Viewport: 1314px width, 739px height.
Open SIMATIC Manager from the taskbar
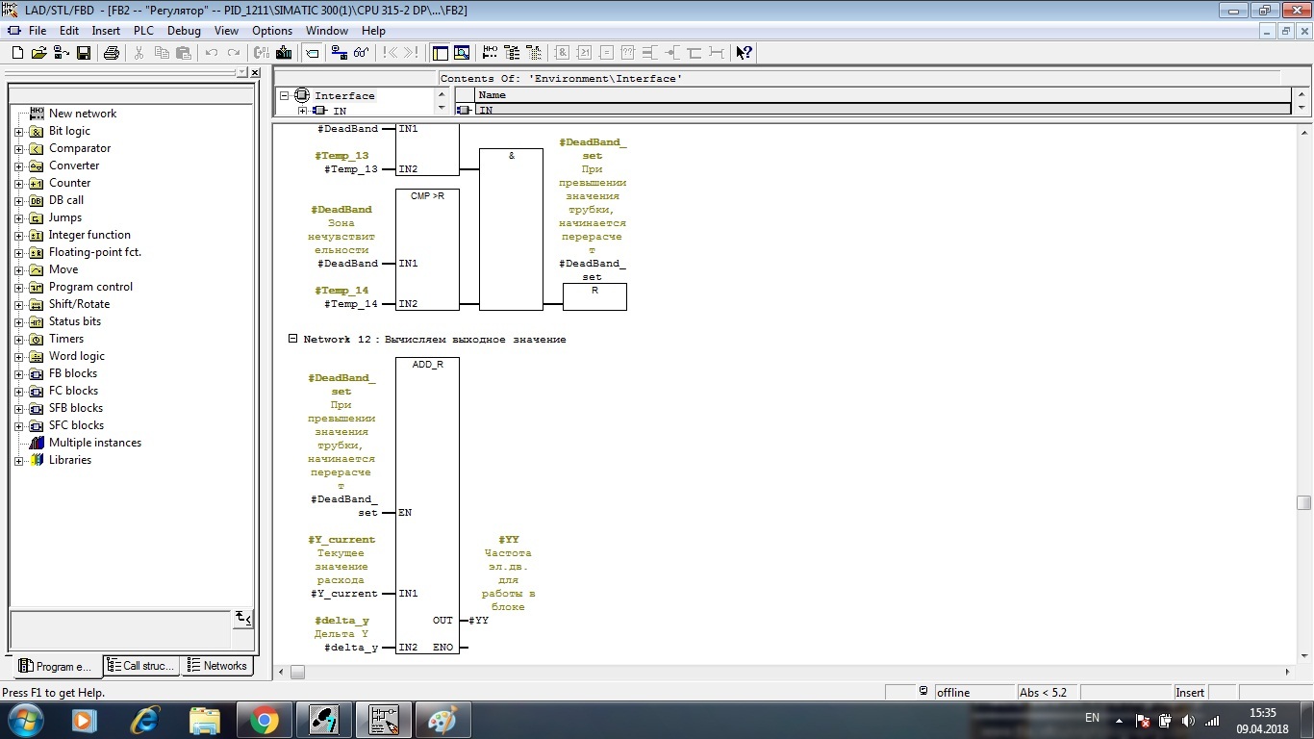324,720
